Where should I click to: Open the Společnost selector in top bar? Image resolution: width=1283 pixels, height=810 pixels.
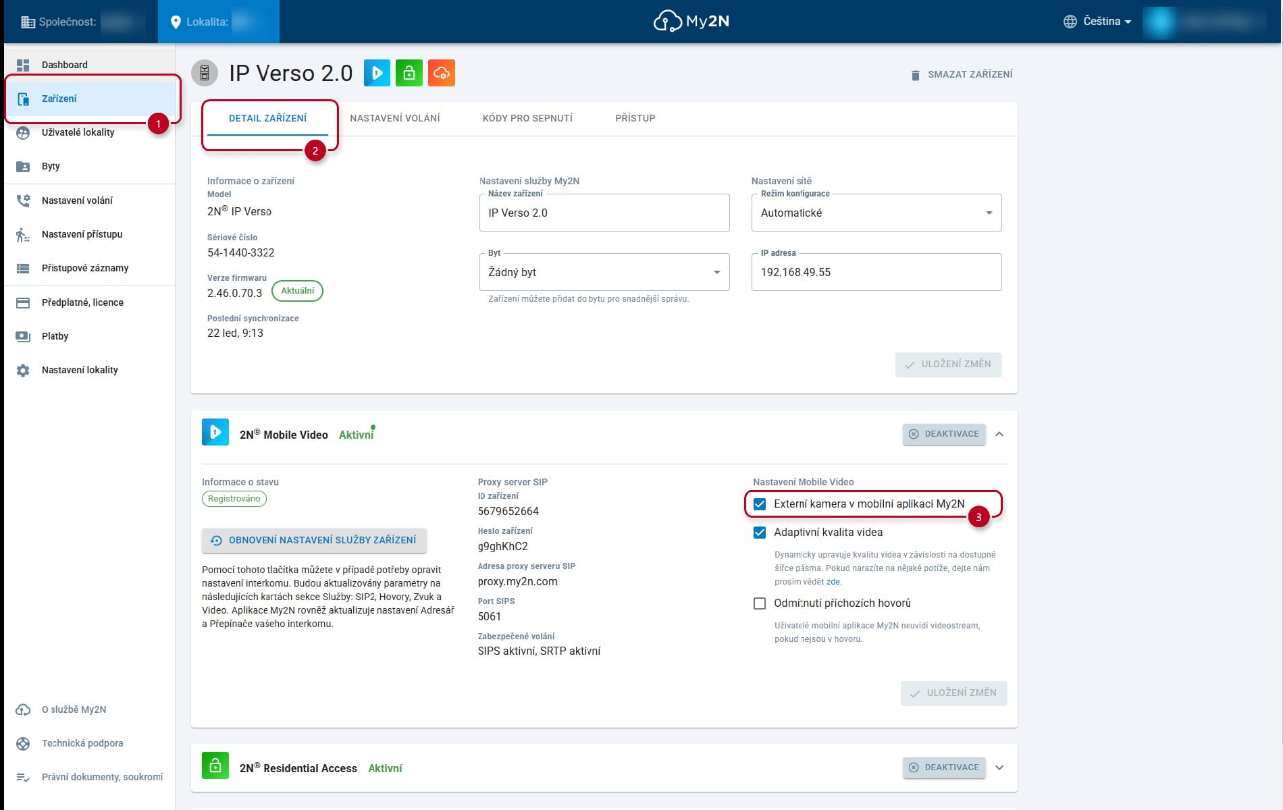[82, 22]
